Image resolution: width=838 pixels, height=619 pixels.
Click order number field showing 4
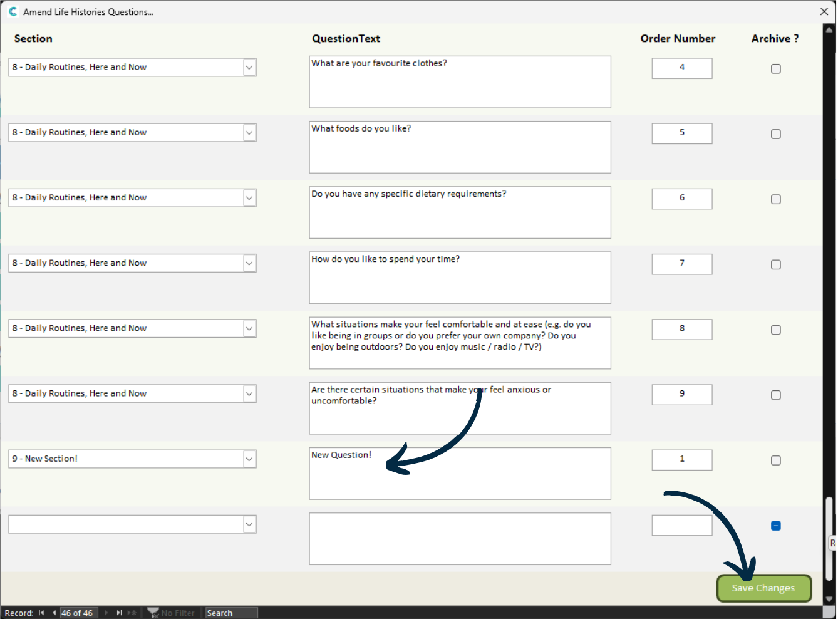[682, 68]
